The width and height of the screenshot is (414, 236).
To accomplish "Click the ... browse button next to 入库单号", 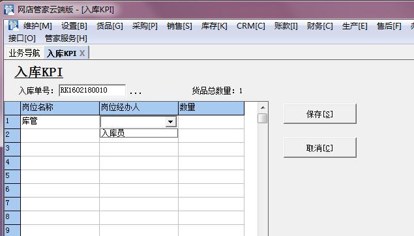I will click(136, 92).
